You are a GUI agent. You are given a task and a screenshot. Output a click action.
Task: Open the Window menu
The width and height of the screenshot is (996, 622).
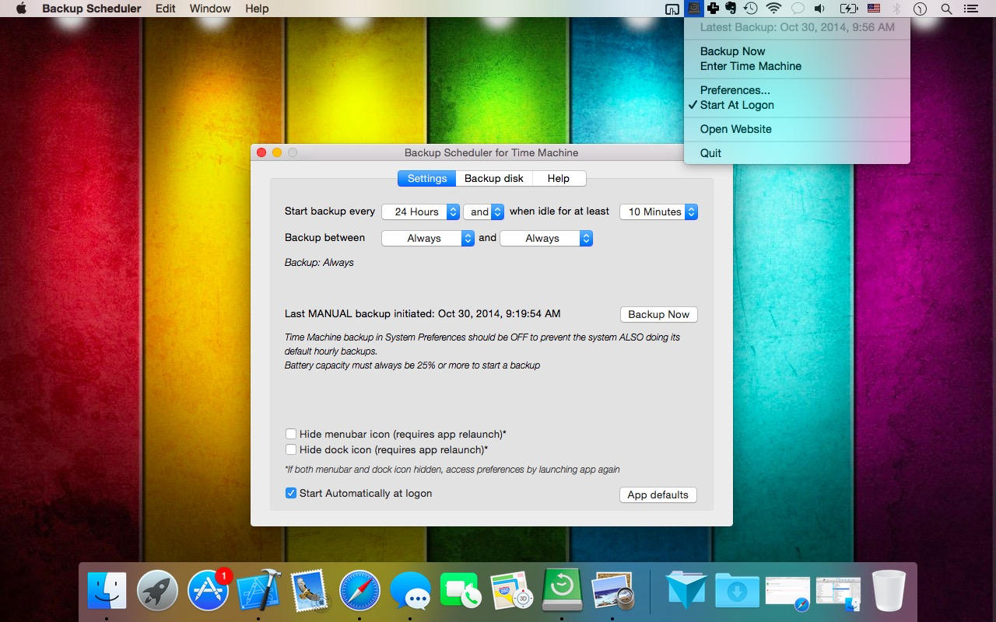tap(210, 9)
